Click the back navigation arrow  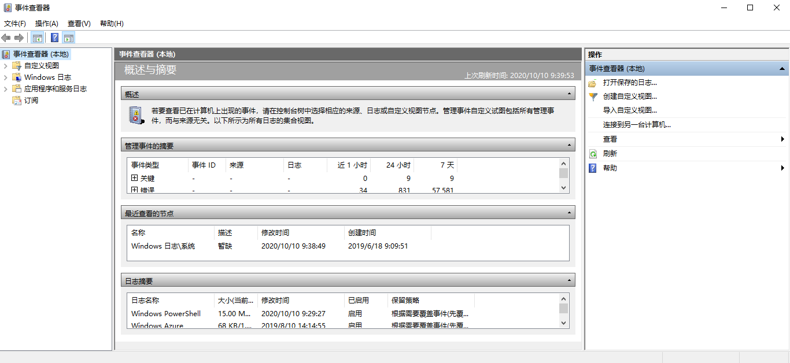click(x=6, y=37)
